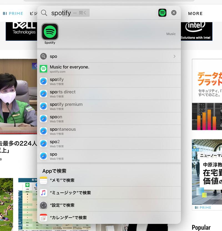Search web for 'spontaneous'

click(x=109, y=131)
